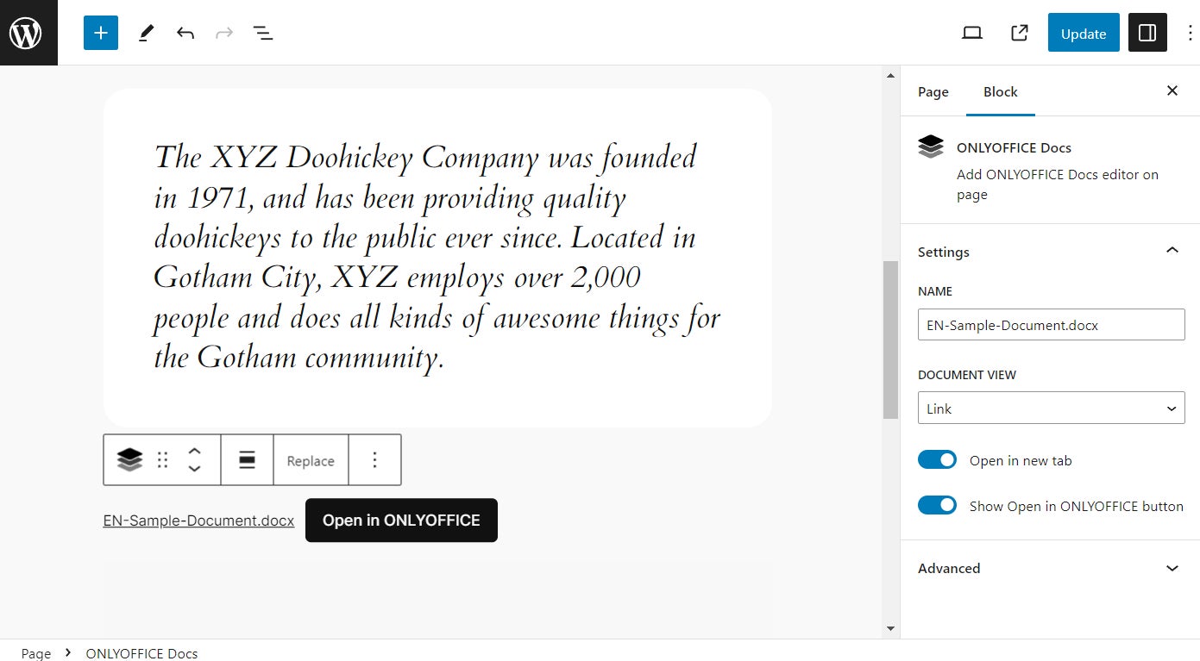Switch to the Page tab
The image size is (1200, 661).
click(933, 92)
